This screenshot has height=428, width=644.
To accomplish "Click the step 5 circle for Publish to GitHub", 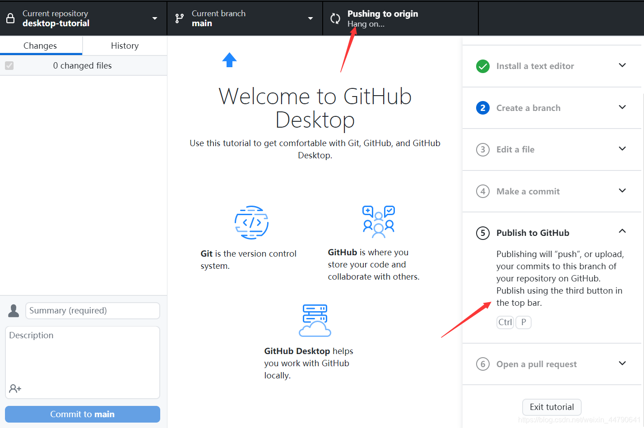I will click(483, 233).
